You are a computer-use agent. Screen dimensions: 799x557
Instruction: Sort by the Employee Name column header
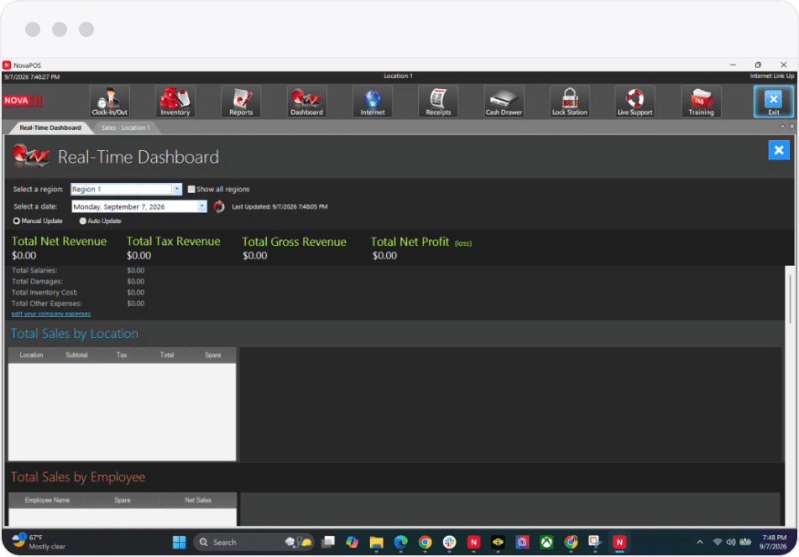(47, 501)
